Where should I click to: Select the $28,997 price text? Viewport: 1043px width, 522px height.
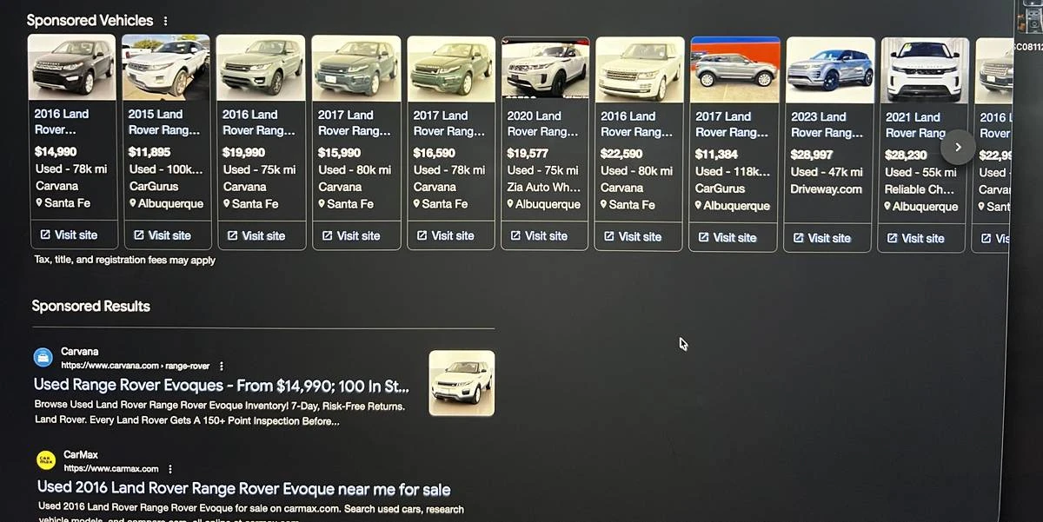coord(812,155)
